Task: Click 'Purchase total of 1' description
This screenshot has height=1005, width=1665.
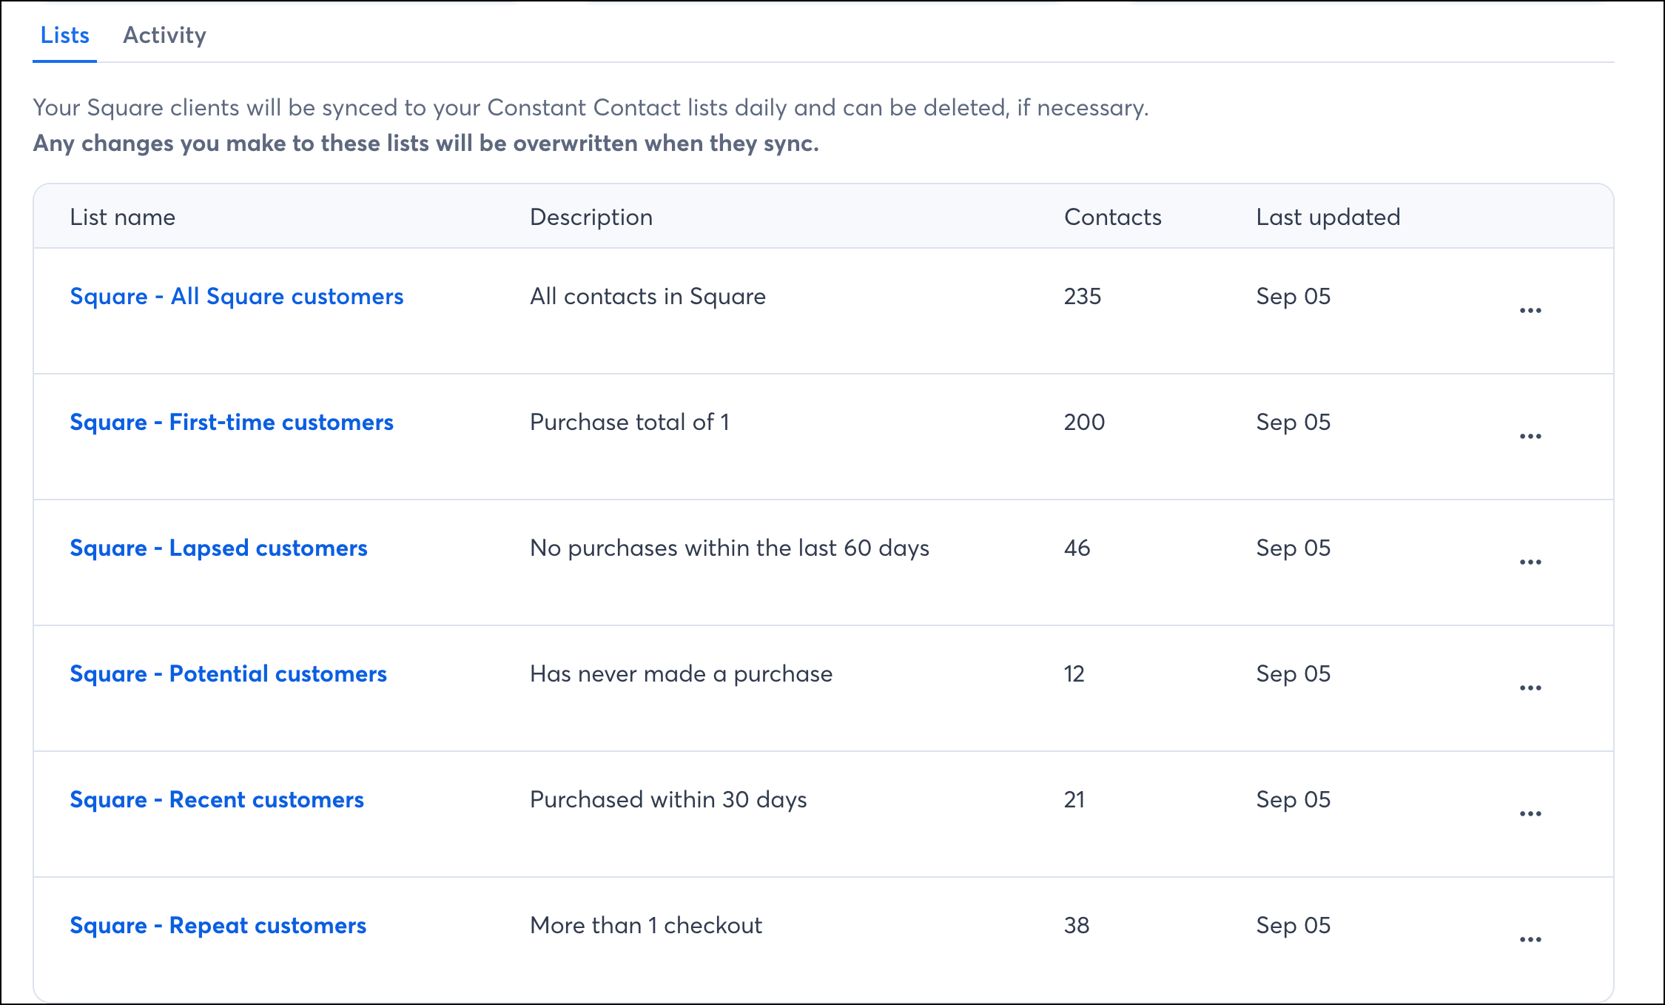Action: pyautogui.click(x=630, y=422)
